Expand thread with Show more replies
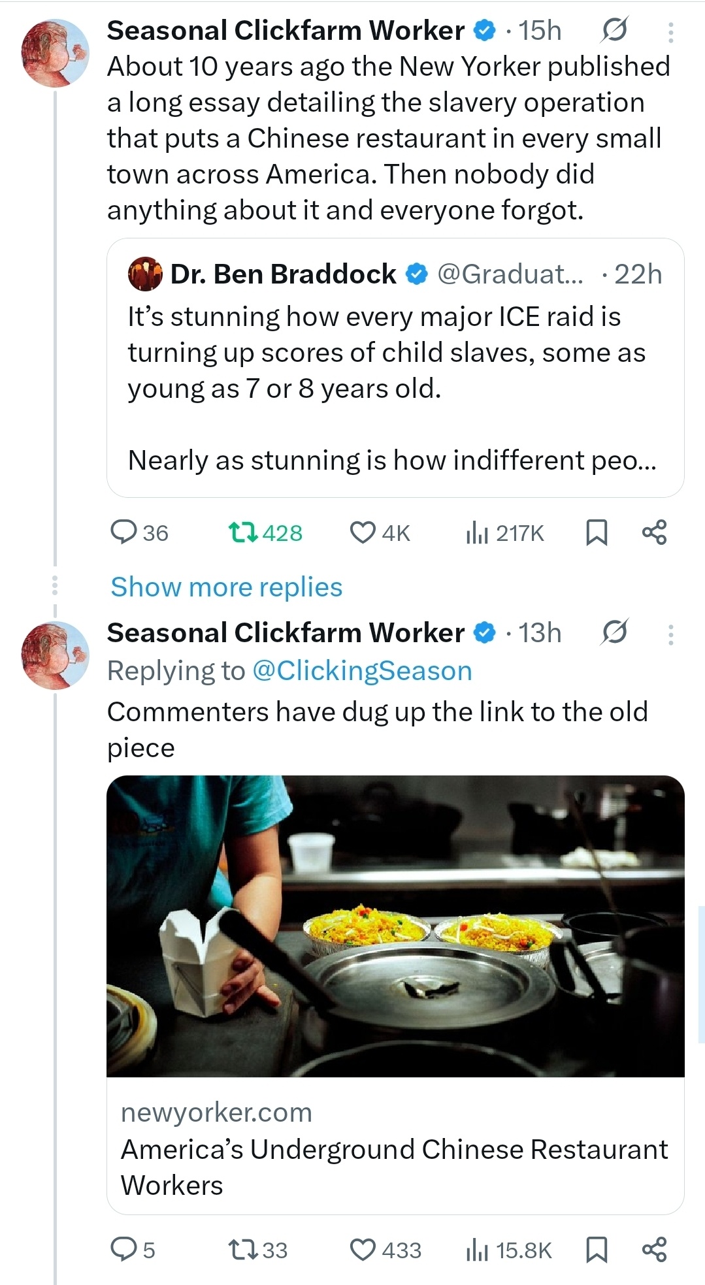Viewport: 705px width, 1285px height. (226, 587)
